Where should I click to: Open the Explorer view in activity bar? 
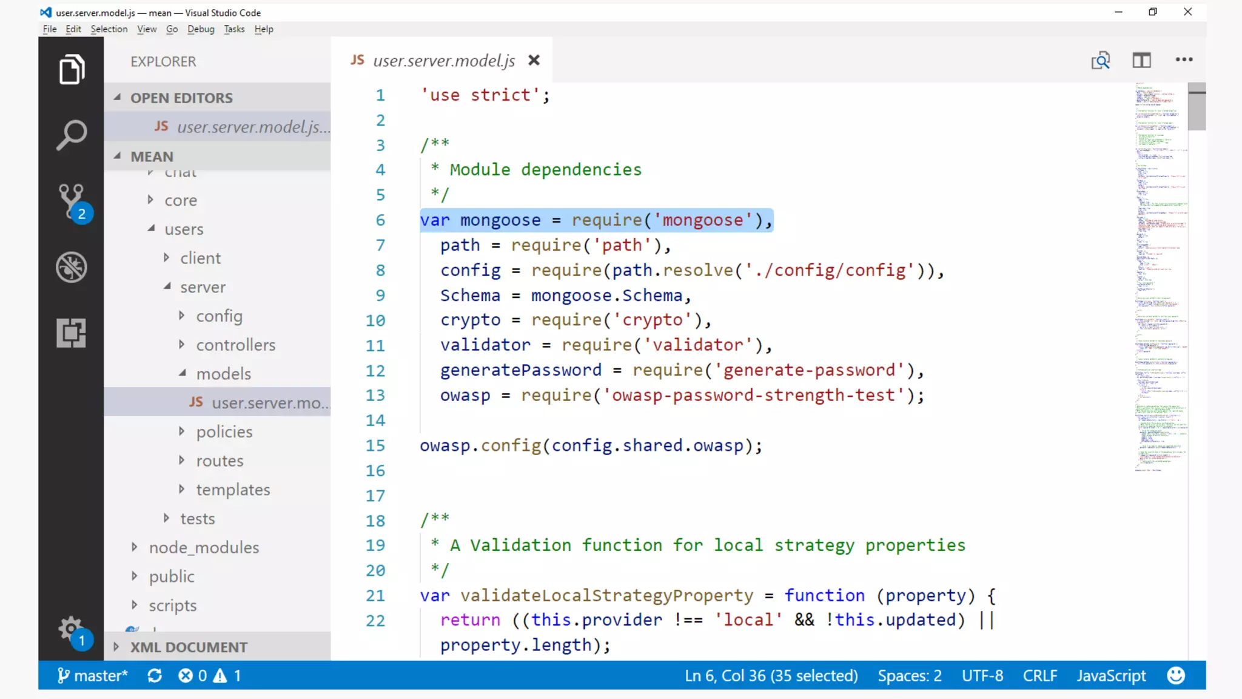tap(72, 69)
